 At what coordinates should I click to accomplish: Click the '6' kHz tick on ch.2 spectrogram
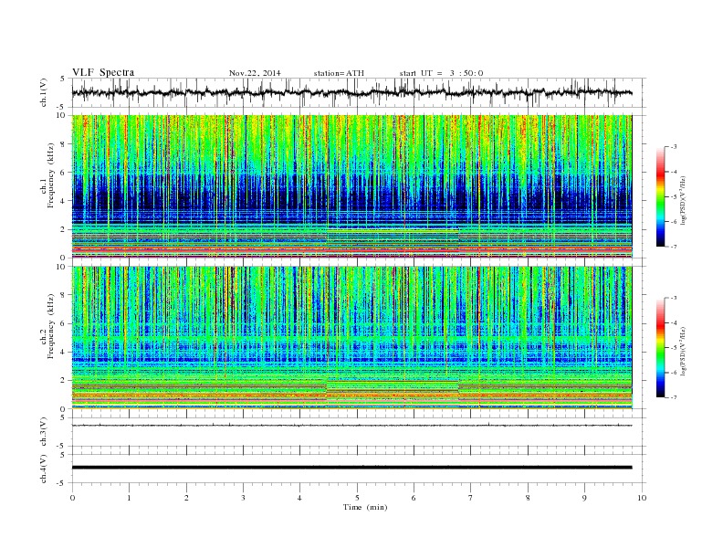click(x=63, y=323)
